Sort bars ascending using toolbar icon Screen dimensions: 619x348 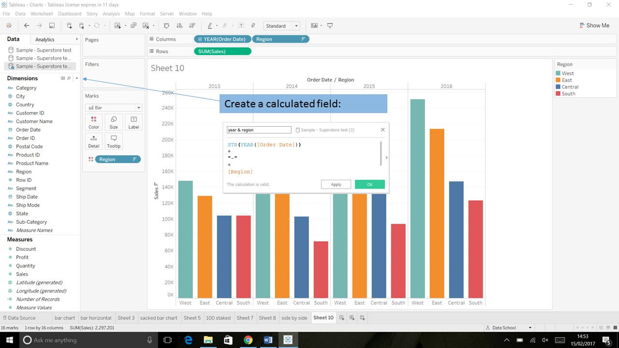179,26
